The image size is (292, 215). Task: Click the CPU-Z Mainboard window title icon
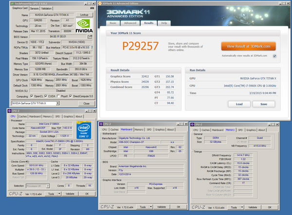click(x=101, y=124)
